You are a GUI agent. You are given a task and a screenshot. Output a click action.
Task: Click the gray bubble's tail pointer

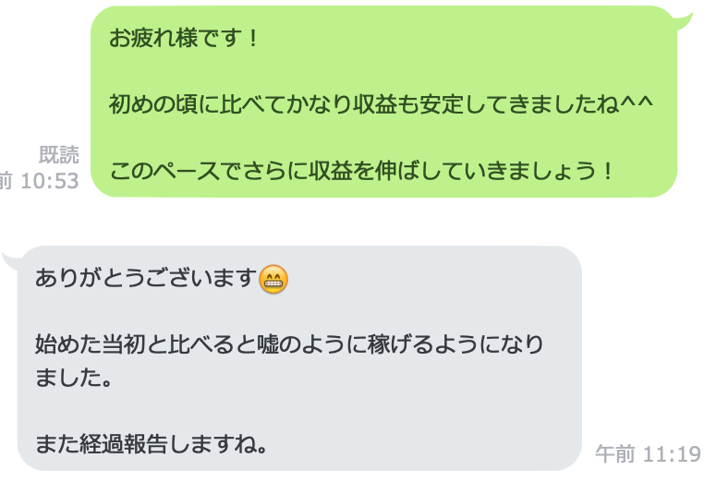coord(12,260)
